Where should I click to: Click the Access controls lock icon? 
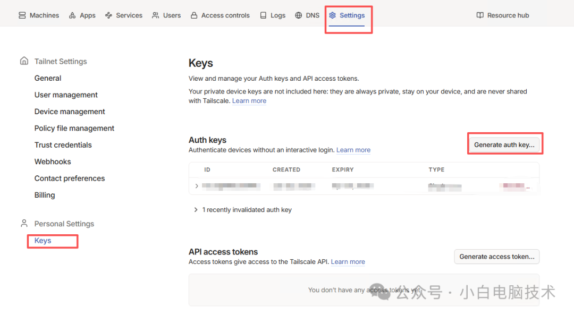[x=194, y=15]
